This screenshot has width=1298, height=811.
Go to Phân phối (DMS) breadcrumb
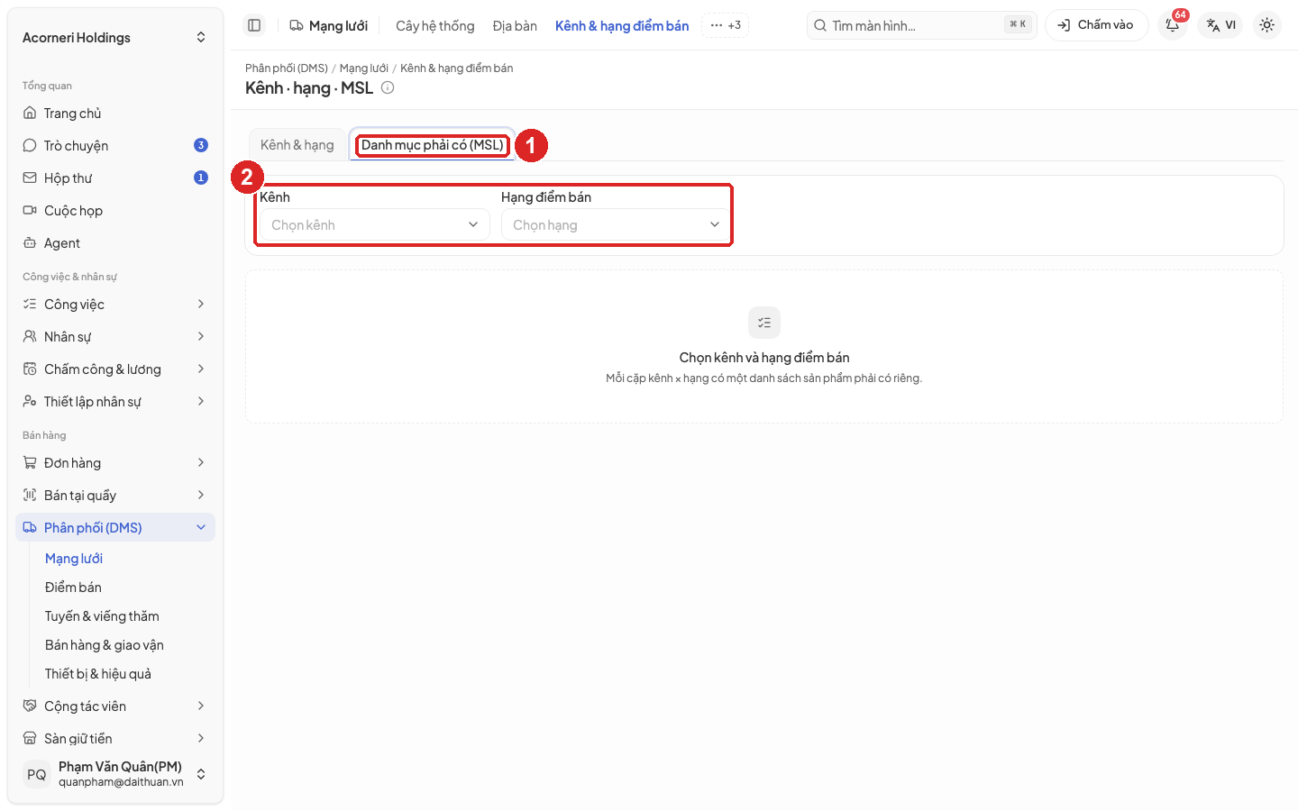point(287,68)
